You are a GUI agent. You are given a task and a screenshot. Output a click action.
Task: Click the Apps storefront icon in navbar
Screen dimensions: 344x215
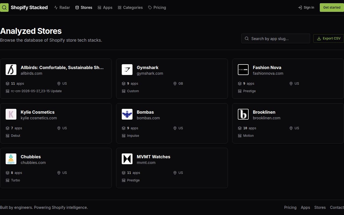click(x=99, y=8)
